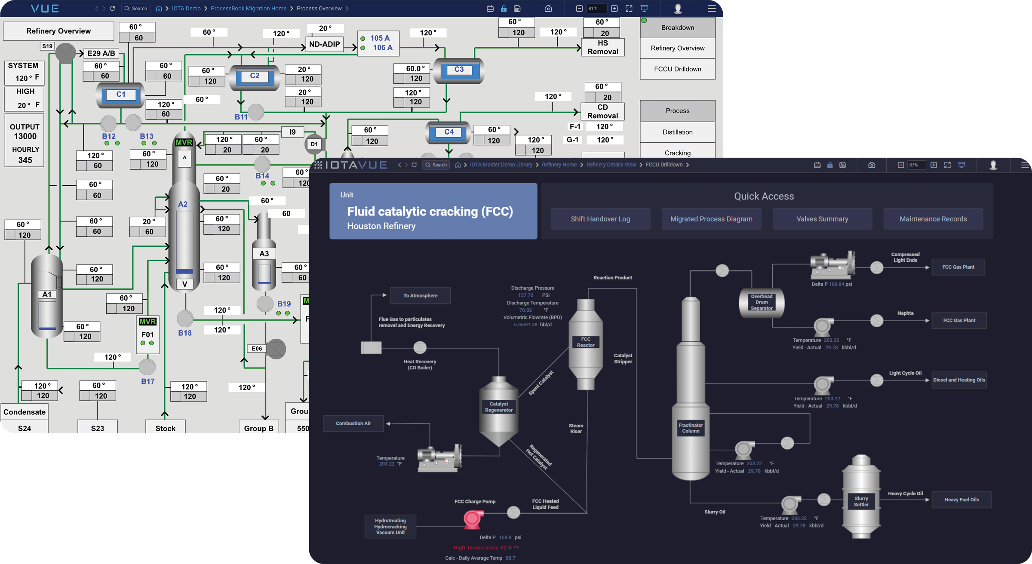
Task: Click the Search field in the dark IOTA VUE header
Action: 436,165
